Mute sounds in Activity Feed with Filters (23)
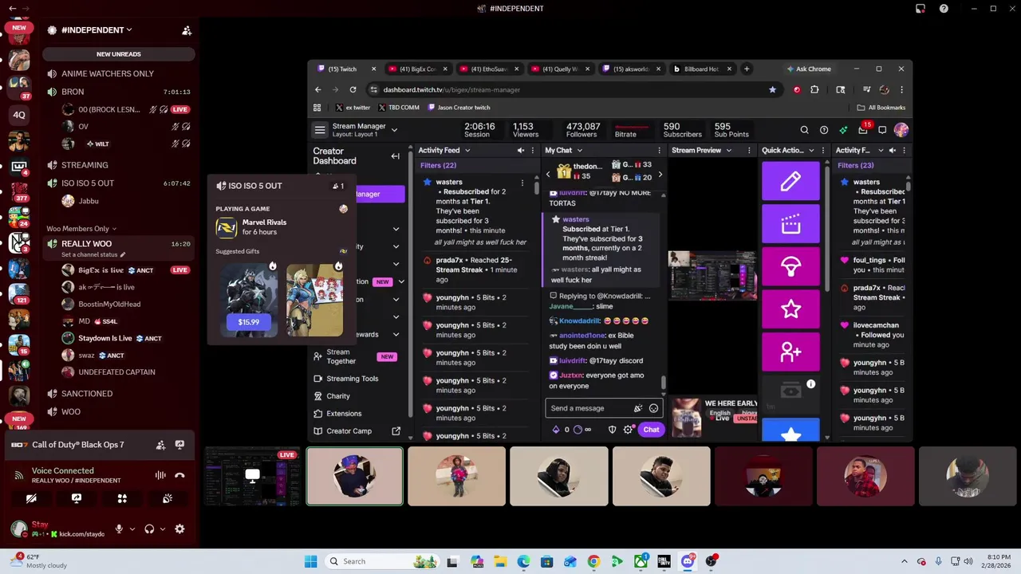The height and width of the screenshot is (574, 1021). (x=893, y=150)
